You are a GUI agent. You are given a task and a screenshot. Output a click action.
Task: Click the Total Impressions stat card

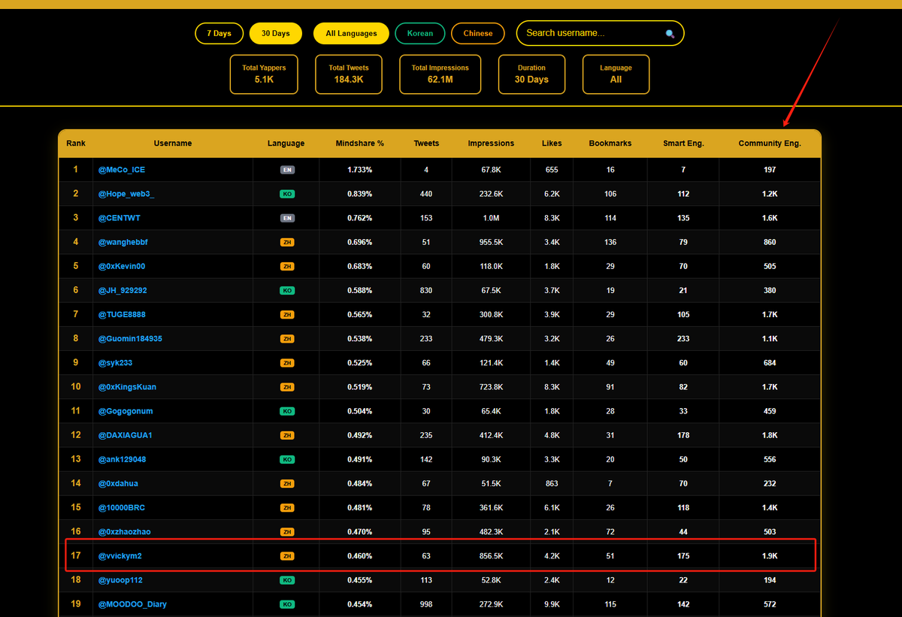[x=440, y=74]
